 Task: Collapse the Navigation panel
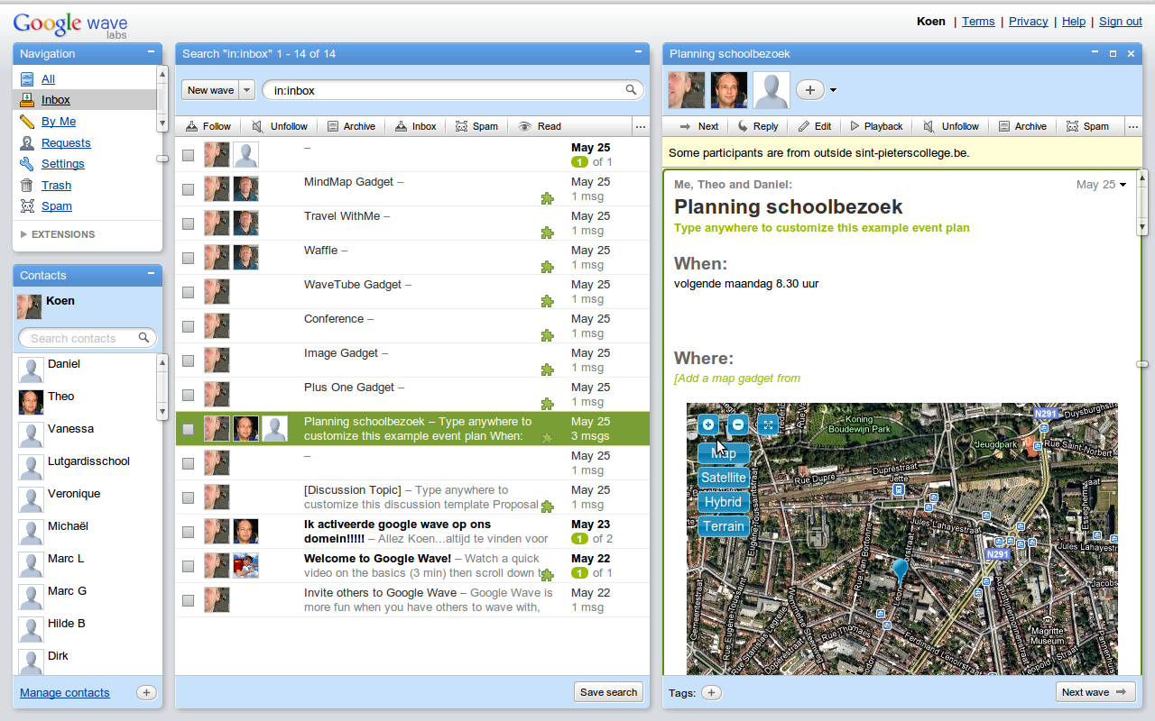152,53
